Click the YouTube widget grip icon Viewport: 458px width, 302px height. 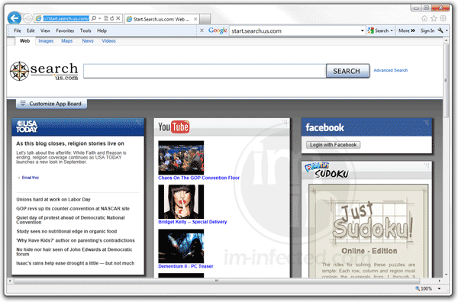285,122
